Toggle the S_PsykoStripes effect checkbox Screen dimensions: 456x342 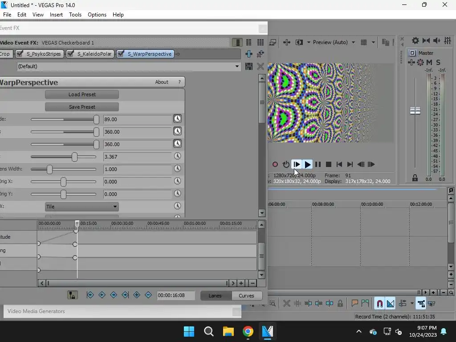[20, 54]
